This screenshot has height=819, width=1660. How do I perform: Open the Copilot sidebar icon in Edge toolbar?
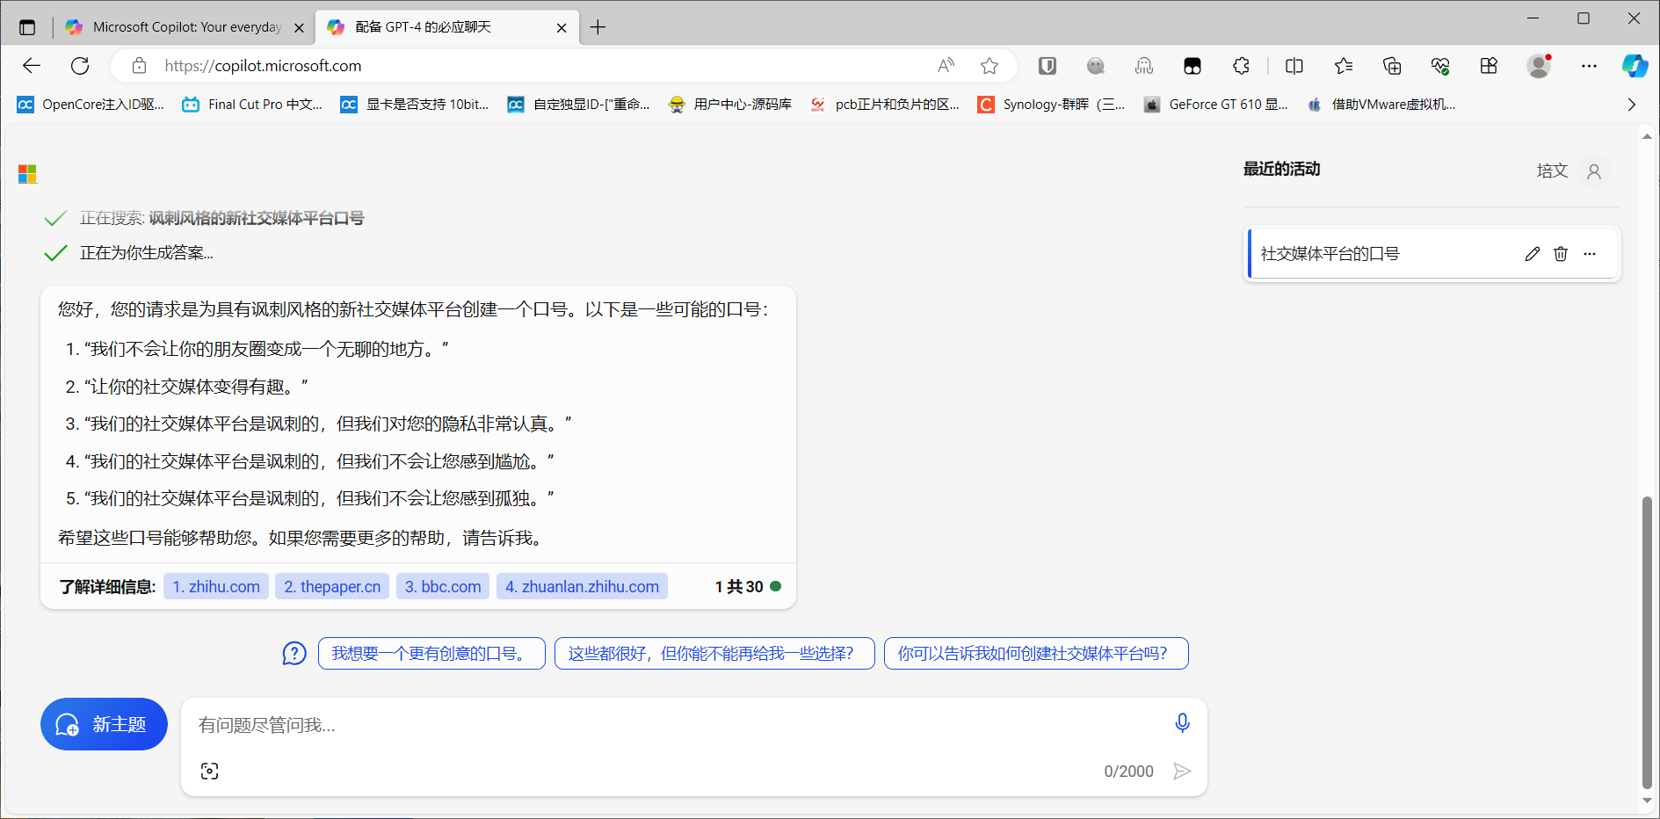tap(1634, 66)
